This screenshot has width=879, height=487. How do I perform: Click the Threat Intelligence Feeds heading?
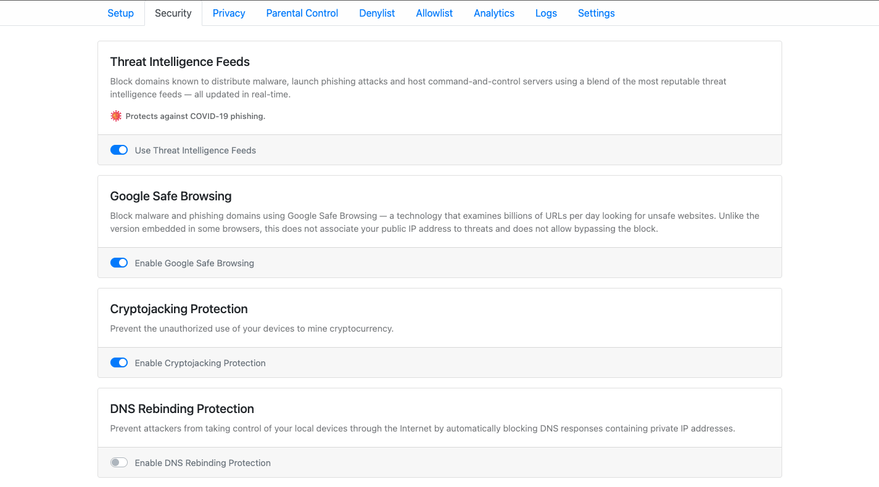[x=180, y=62]
